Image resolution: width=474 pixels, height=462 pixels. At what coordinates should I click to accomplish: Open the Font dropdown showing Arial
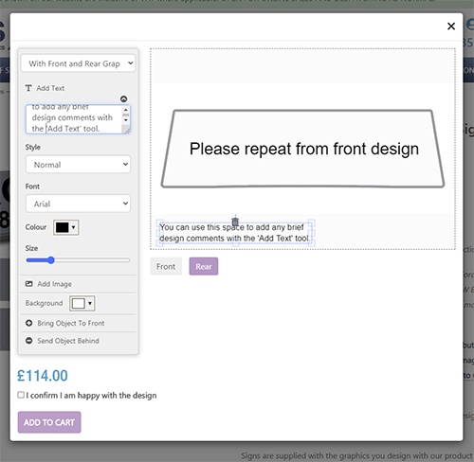point(78,204)
